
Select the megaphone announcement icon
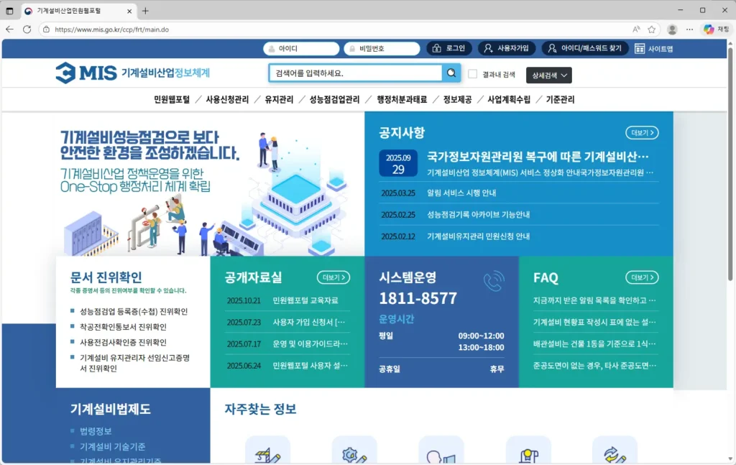click(x=441, y=454)
